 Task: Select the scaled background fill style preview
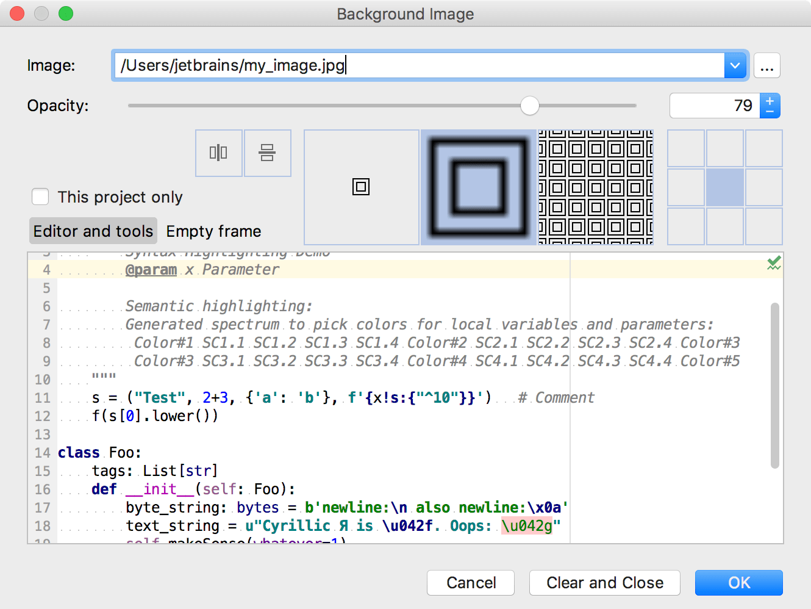[x=478, y=187]
